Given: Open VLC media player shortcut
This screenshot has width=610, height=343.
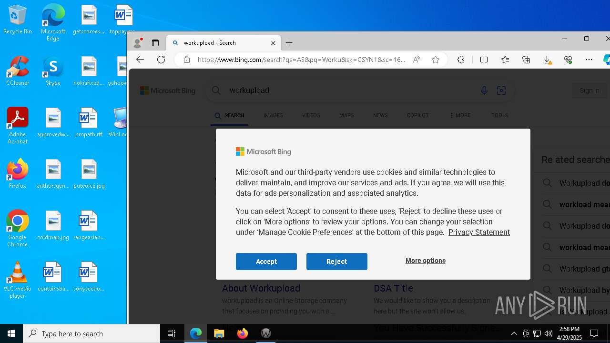Looking at the screenshot, I should 18,280.
